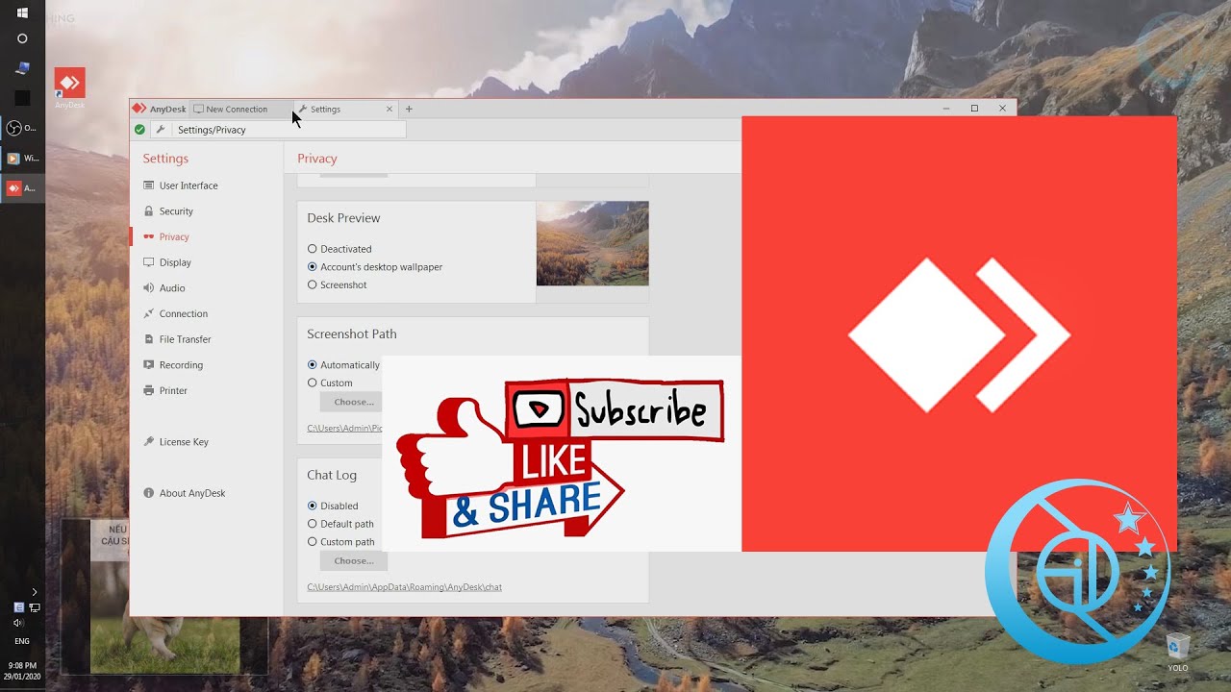Add a new tab with plus button
This screenshot has height=692, width=1231.
click(x=409, y=110)
